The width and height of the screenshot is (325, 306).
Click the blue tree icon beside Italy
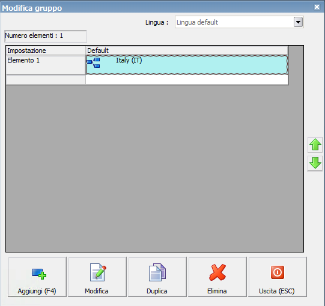tap(94, 63)
